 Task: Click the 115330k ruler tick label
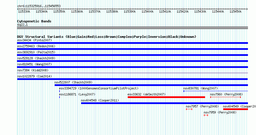(x=24, y=11)
